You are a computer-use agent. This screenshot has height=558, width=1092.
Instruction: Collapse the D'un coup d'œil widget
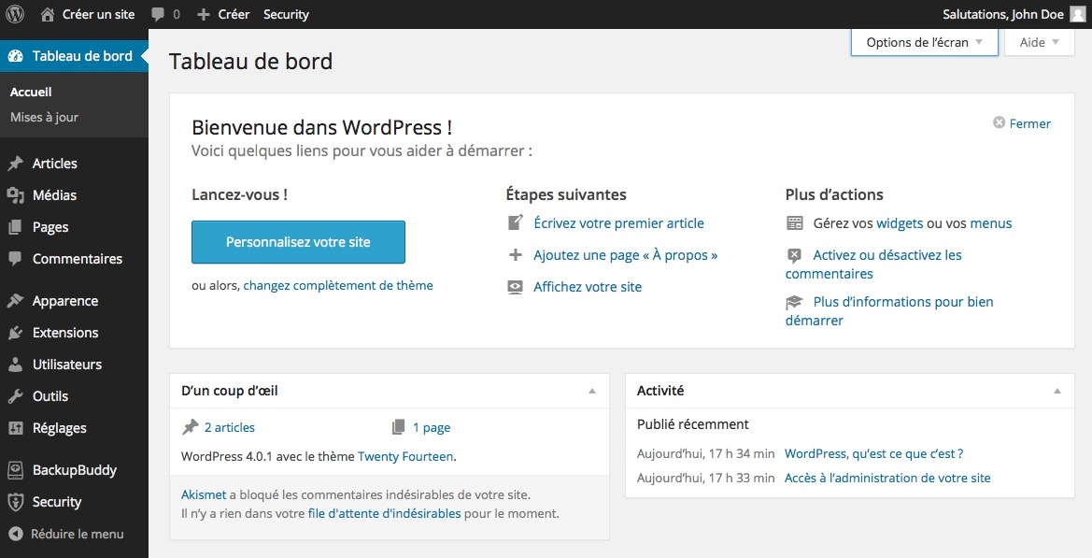coord(592,391)
